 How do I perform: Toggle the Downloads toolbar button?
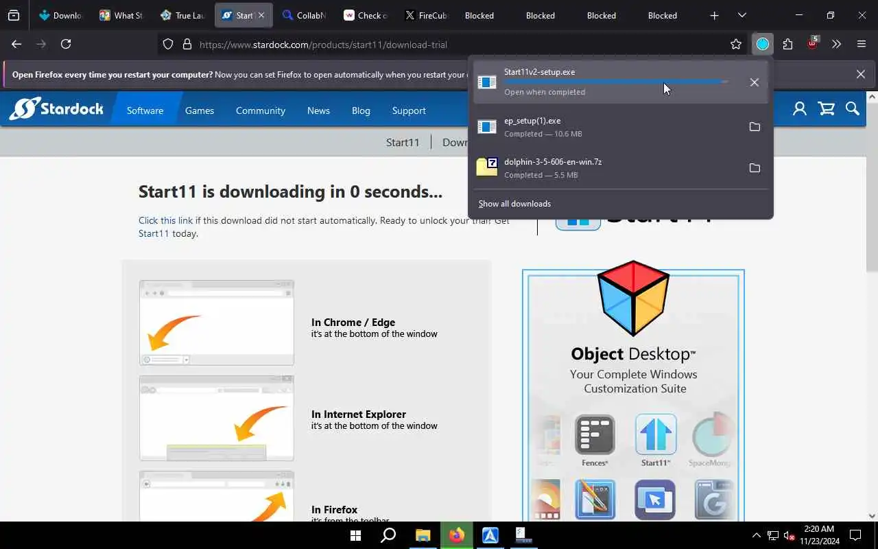(x=763, y=44)
